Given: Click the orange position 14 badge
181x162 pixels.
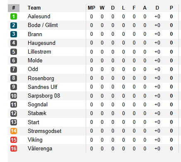Looking at the screenshot, I should tap(14, 131).
